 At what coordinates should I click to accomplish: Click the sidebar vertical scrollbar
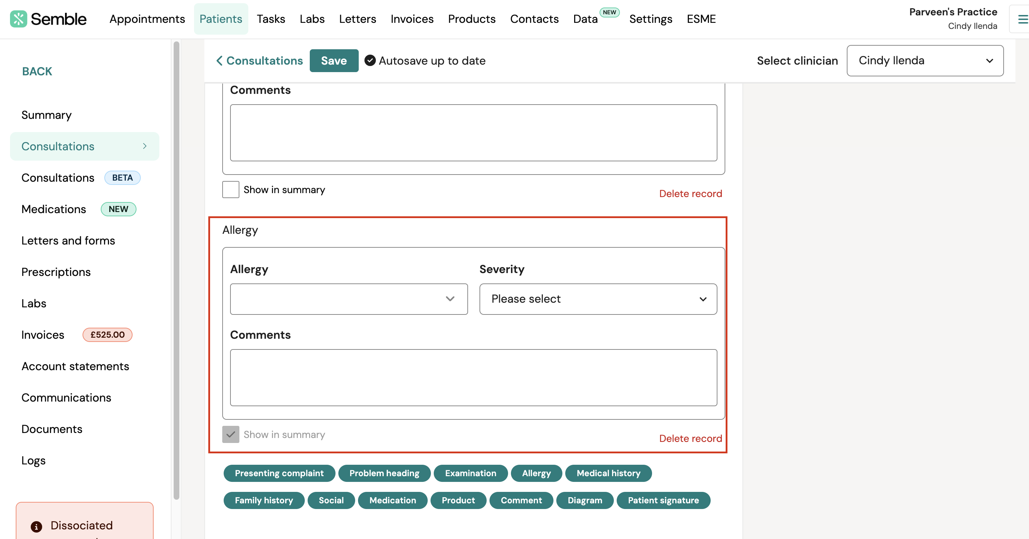[x=176, y=270]
